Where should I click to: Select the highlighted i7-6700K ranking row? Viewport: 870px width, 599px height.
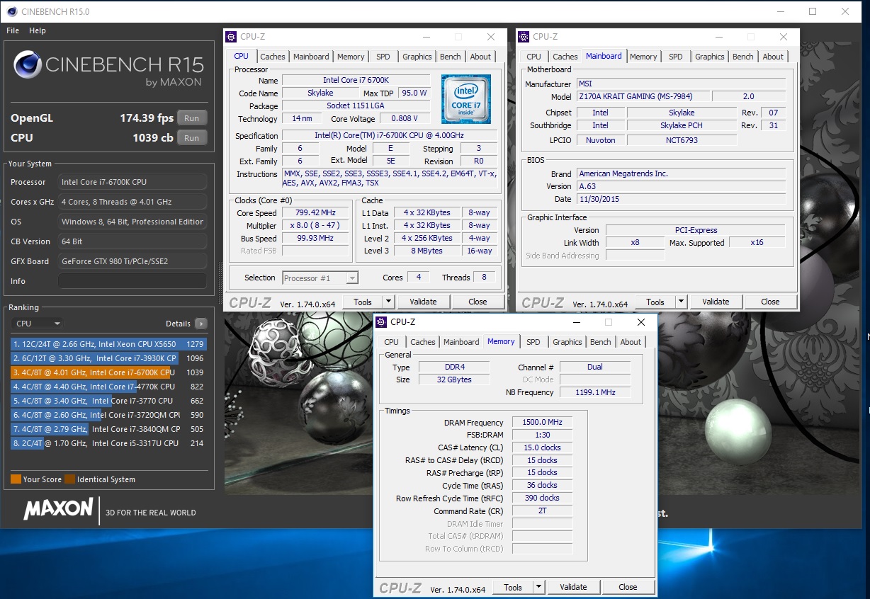point(108,372)
